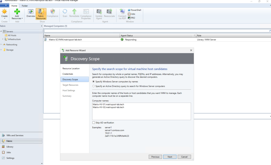The image size is (271, 165).
Task: Open the navigation pane options arrow
Action: coord(42,163)
